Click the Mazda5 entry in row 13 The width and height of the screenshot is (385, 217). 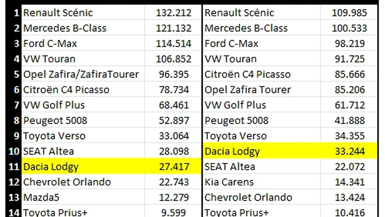(x=83, y=197)
